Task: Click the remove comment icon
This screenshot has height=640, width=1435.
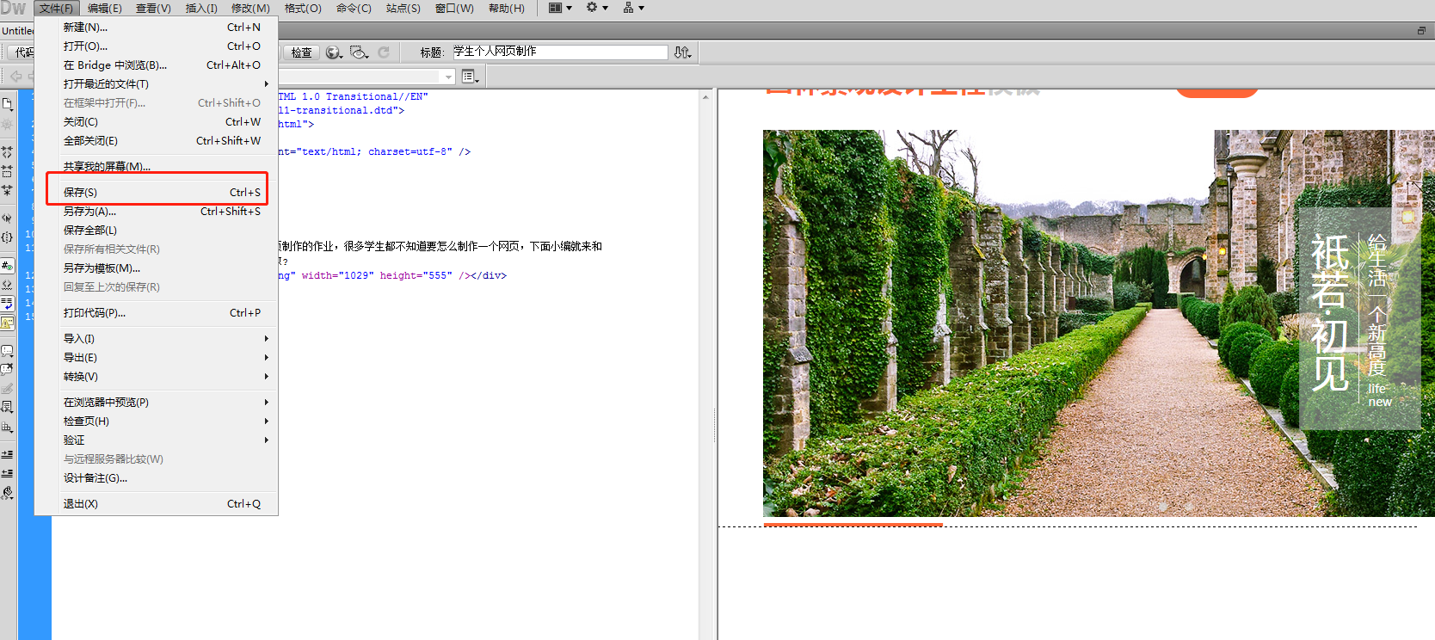Action: coord(7,370)
